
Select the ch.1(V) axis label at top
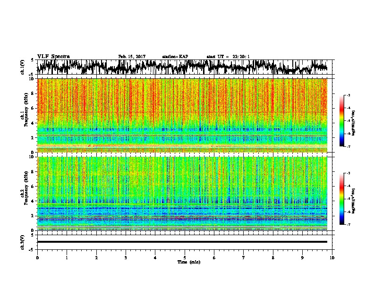point(23,67)
